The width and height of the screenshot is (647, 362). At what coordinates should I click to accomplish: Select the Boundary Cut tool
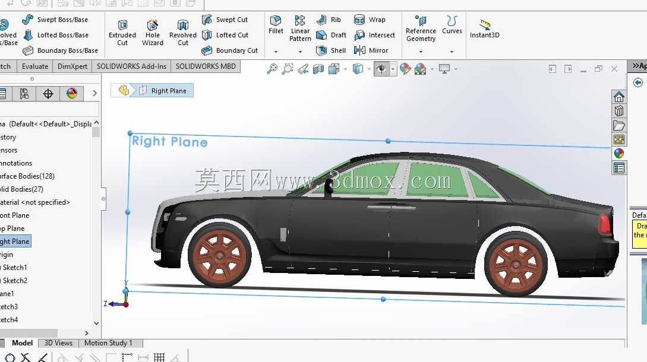[230, 50]
